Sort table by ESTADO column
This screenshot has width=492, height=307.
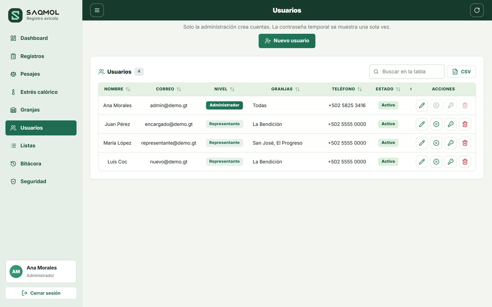pyautogui.click(x=388, y=89)
